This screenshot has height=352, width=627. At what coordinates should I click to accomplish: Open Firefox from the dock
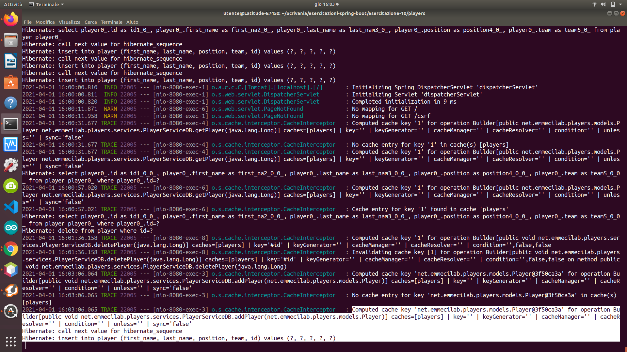pyautogui.click(x=11, y=19)
